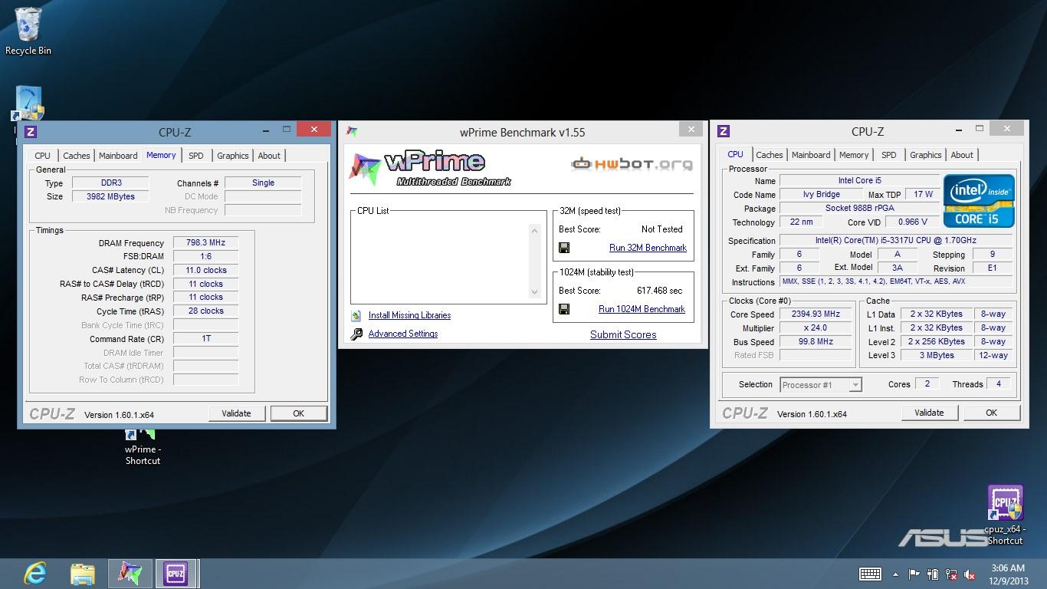Open CPU tab in left CPU-Z window
1047x589 pixels.
(43, 156)
